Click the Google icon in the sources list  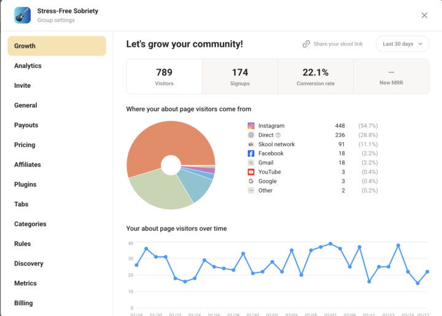click(251, 181)
